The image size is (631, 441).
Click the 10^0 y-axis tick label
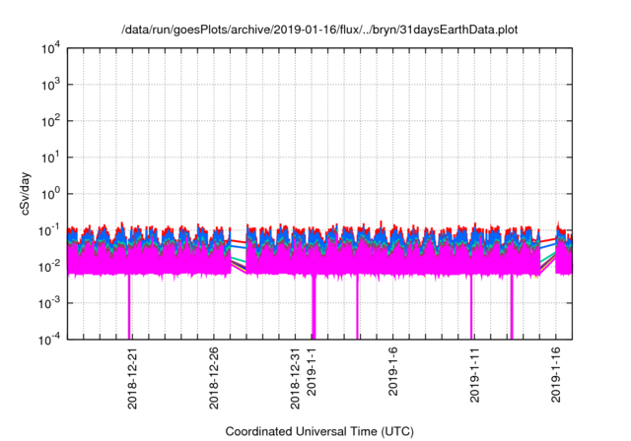(x=50, y=194)
